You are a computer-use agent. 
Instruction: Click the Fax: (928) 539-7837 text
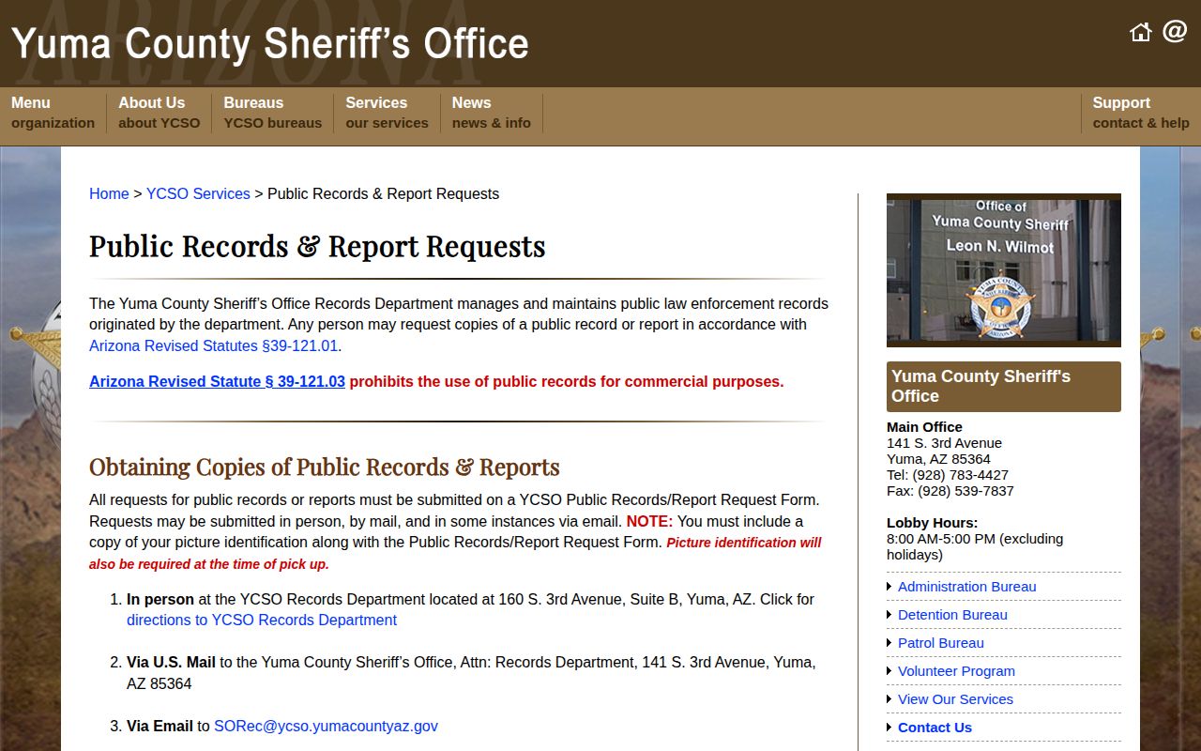[950, 491]
